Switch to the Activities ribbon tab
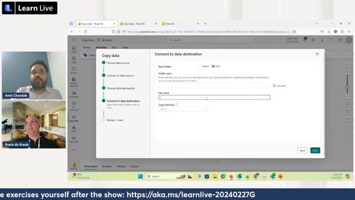This screenshot has width=355, height=200. click(x=101, y=47)
